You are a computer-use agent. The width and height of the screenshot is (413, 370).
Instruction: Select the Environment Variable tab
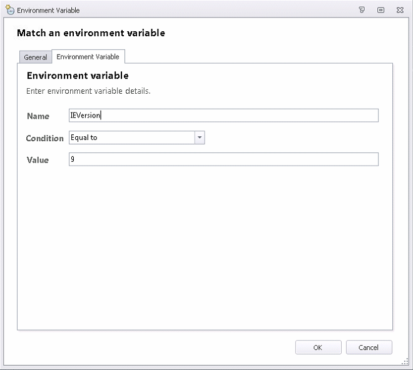[x=88, y=57]
